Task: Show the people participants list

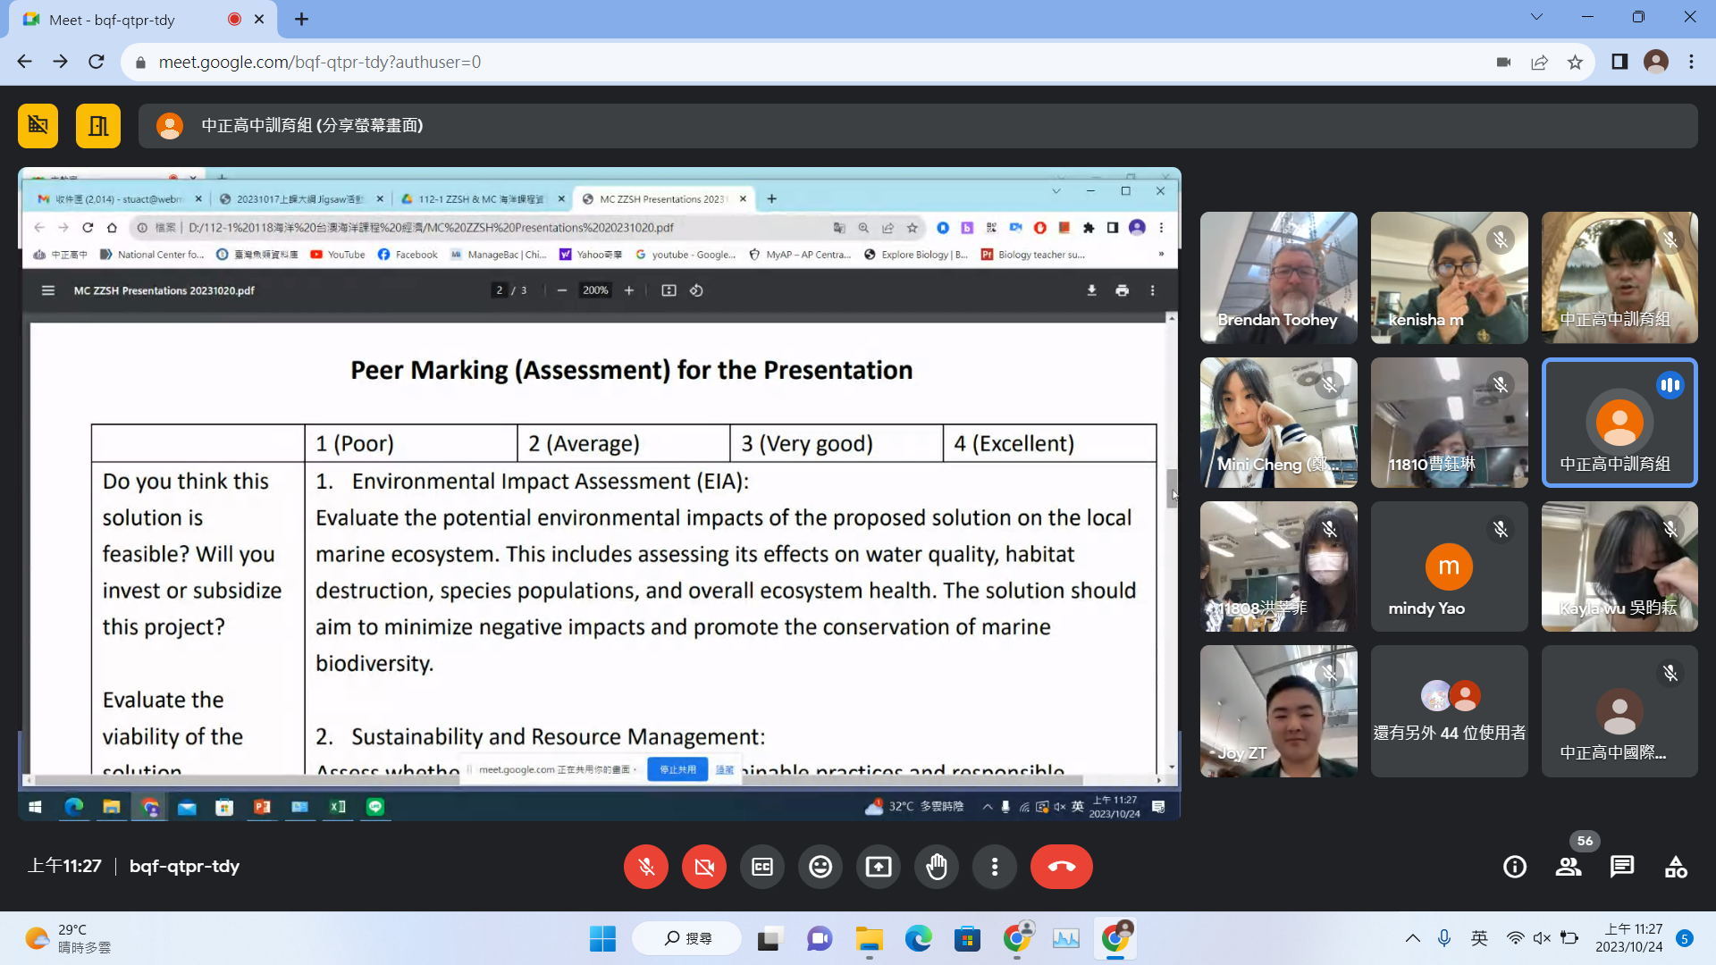Action: [x=1568, y=867]
